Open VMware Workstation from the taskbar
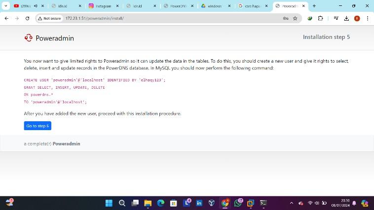The height and width of the screenshot is (210, 374). [251, 203]
